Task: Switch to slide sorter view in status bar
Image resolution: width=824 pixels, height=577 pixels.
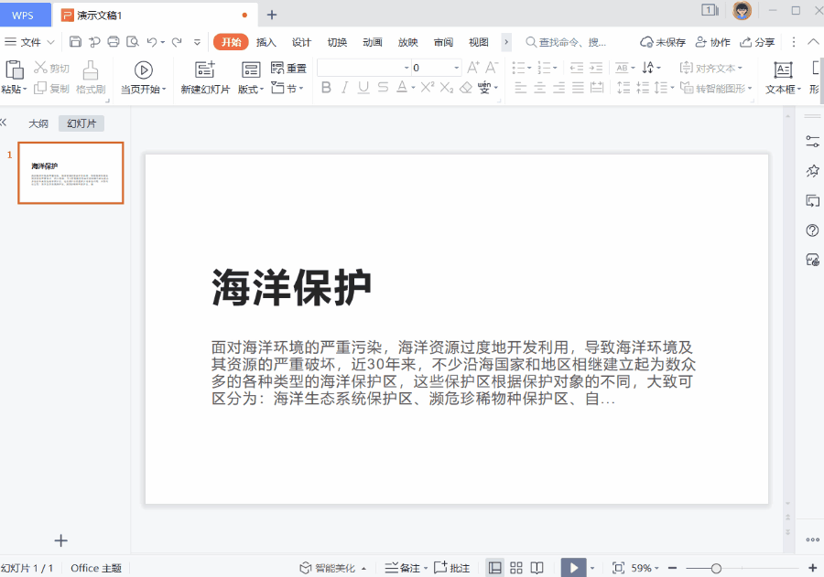Action: coord(516,568)
